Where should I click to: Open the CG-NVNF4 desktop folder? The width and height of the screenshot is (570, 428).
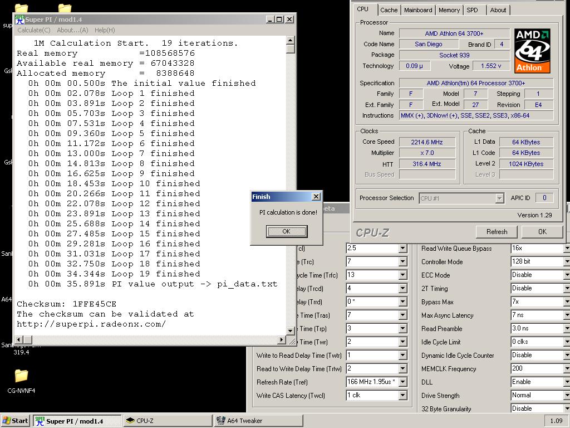21,381
